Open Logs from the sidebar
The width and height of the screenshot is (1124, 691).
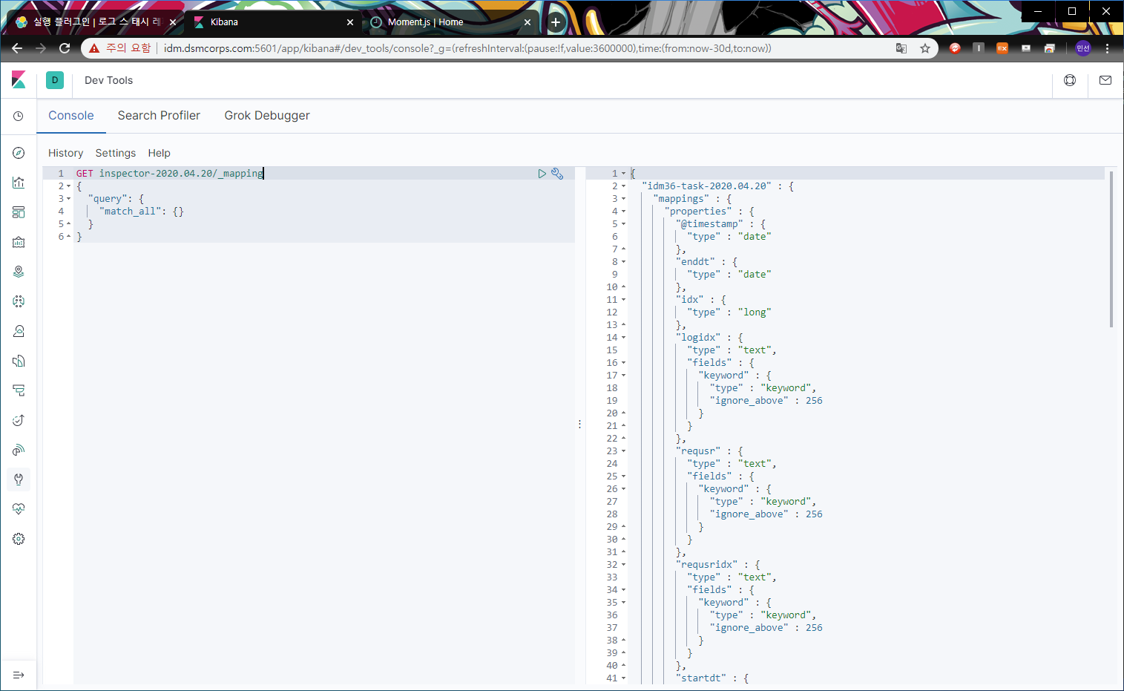(x=19, y=361)
